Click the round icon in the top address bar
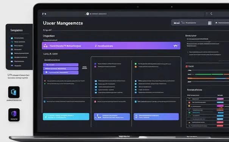The width and height of the screenshot is (229, 142). click(x=88, y=14)
